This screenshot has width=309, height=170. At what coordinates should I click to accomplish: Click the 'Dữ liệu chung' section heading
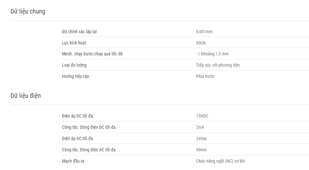point(28,11)
